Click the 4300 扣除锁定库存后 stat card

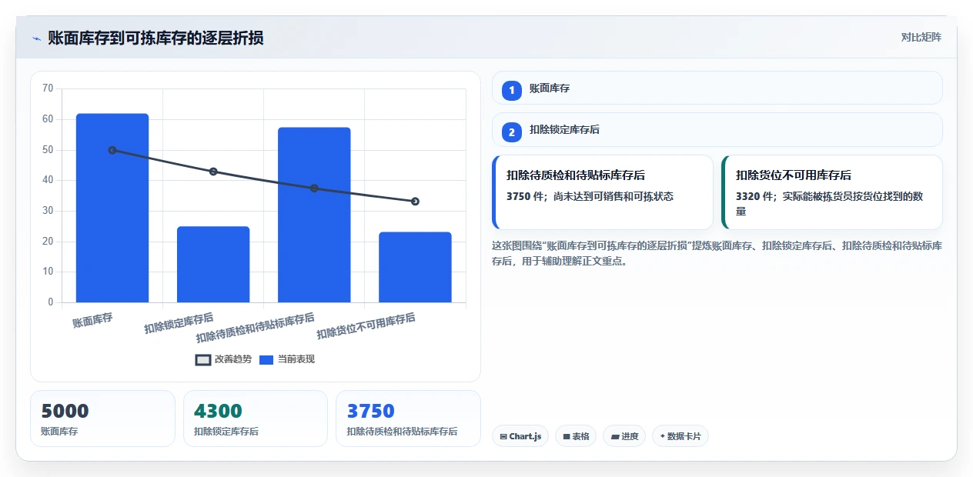[256, 419]
